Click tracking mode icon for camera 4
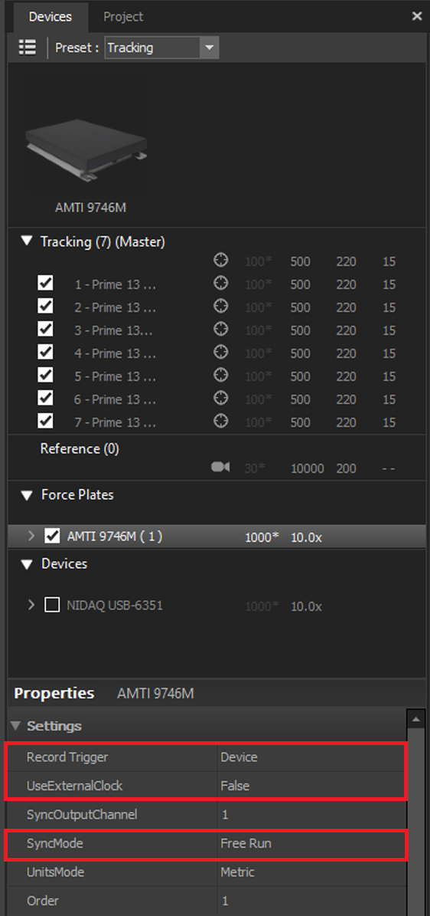 tap(220, 353)
